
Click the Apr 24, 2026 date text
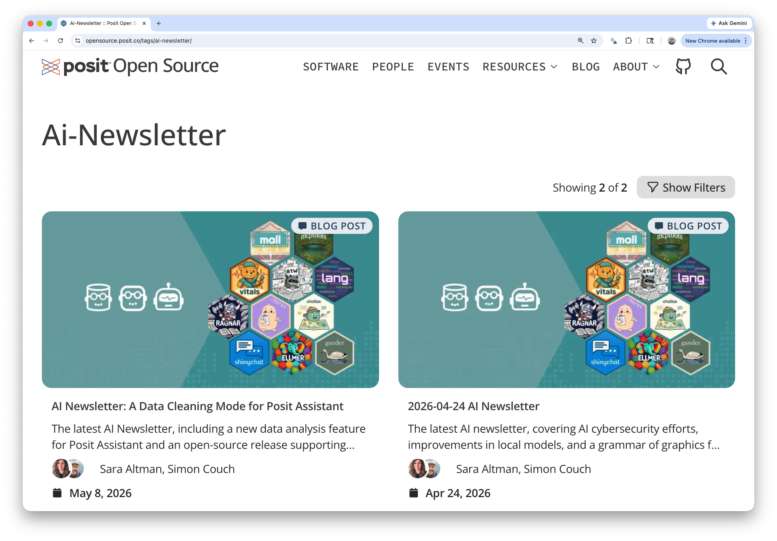click(458, 493)
